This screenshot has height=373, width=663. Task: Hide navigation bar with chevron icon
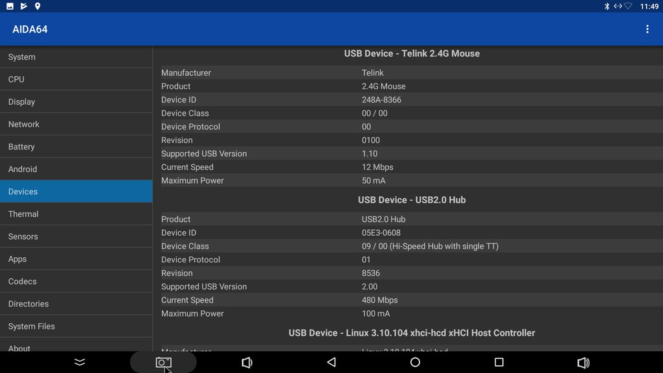tap(80, 363)
